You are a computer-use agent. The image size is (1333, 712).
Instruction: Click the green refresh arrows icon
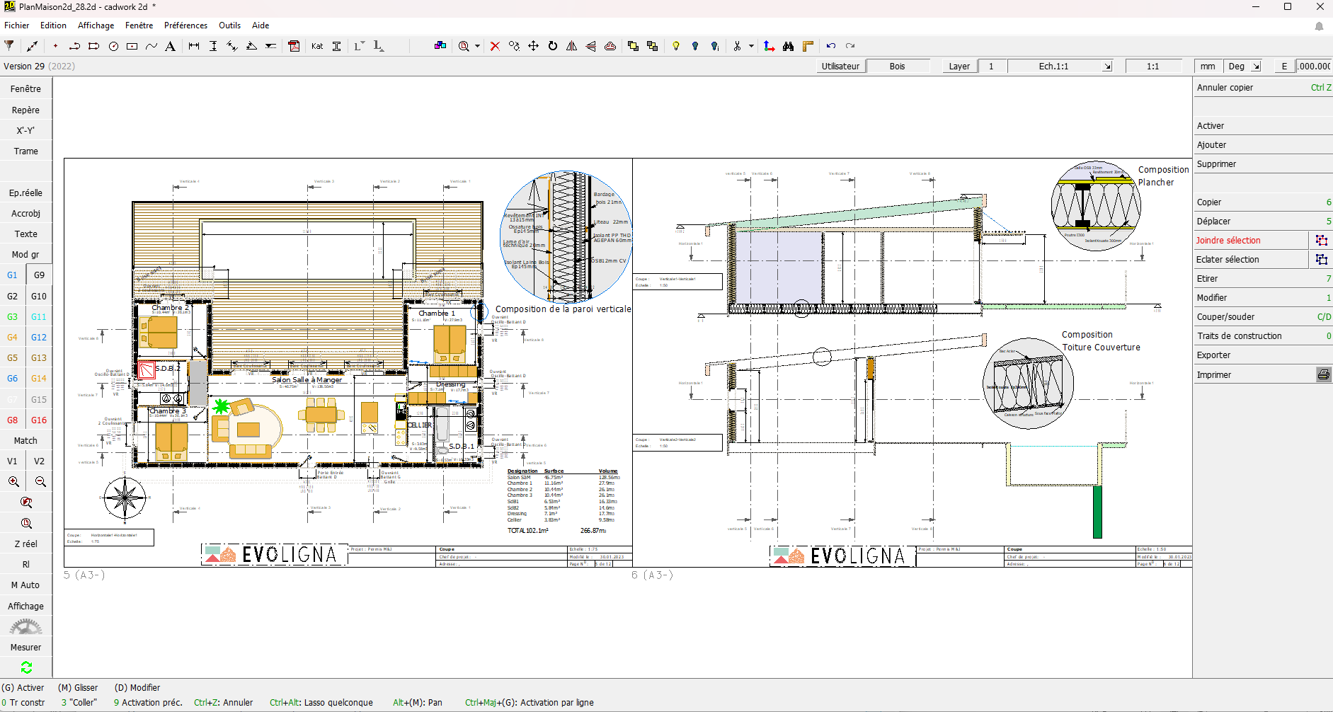26,667
